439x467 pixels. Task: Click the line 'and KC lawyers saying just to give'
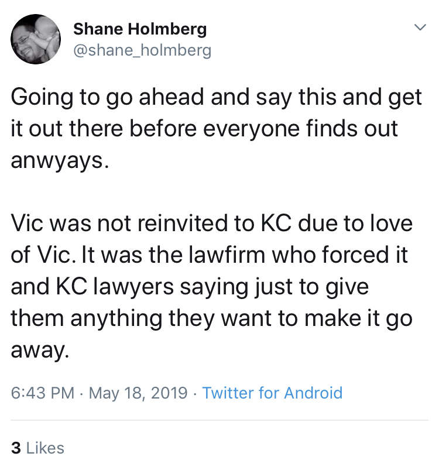pos(190,287)
